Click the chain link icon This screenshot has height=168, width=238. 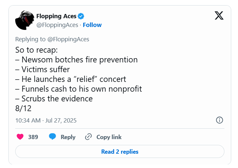click(88, 137)
